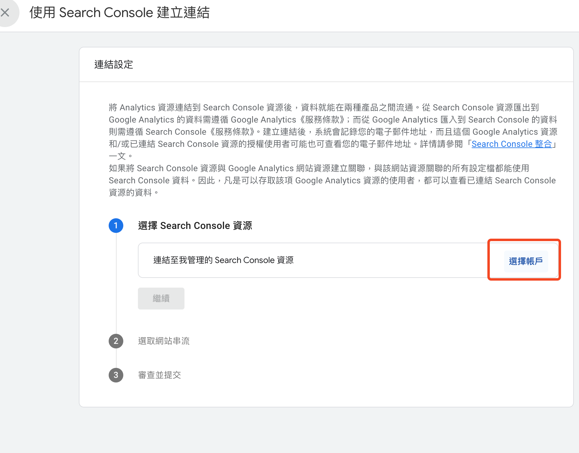This screenshot has height=453, width=579.
Task: Select step 2 circle icon
Action: point(116,341)
